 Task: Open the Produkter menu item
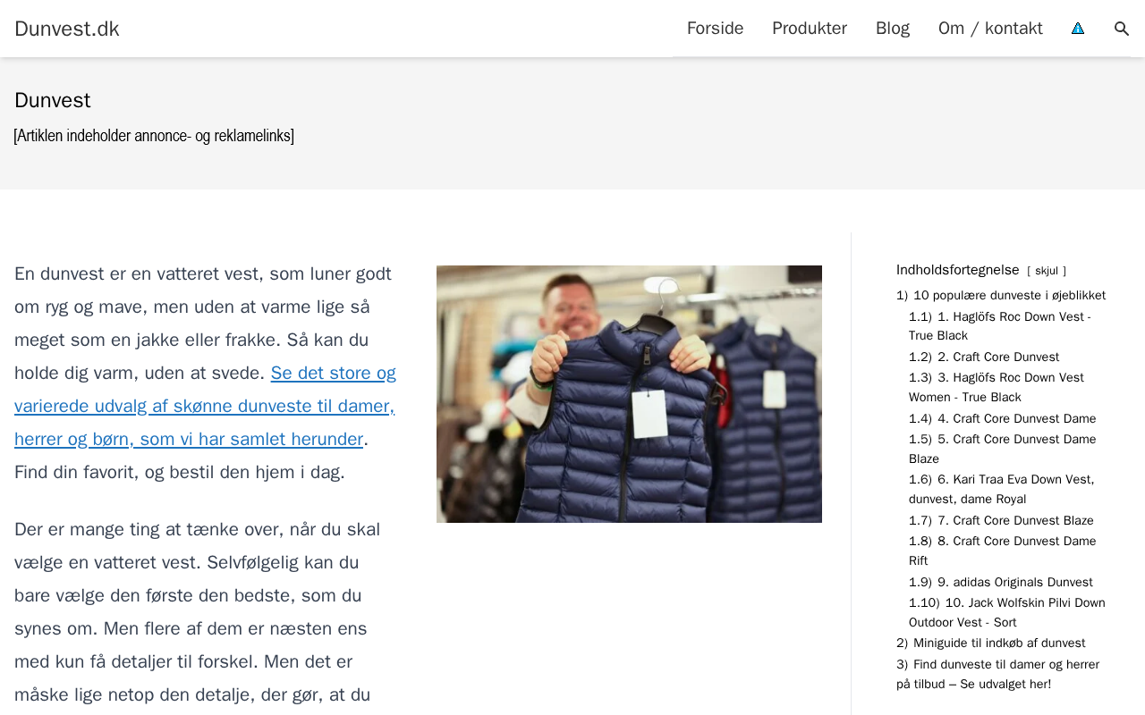[810, 29]
